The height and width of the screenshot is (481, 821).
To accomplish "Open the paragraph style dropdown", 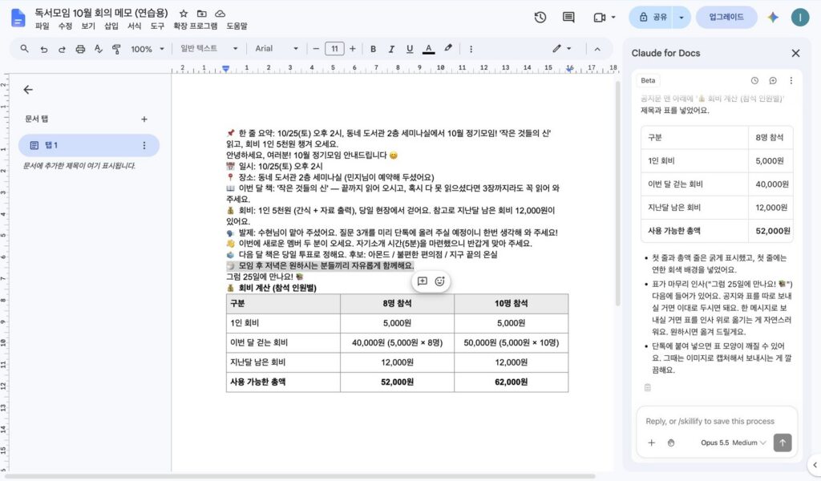I will (x=208, y=49).
